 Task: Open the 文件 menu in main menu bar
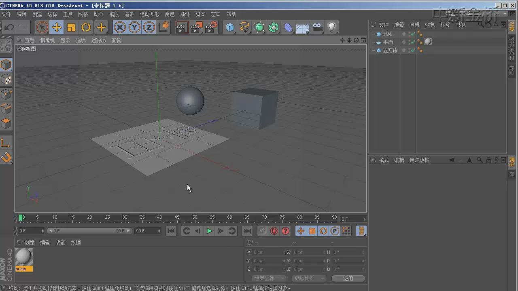point(6,14)
